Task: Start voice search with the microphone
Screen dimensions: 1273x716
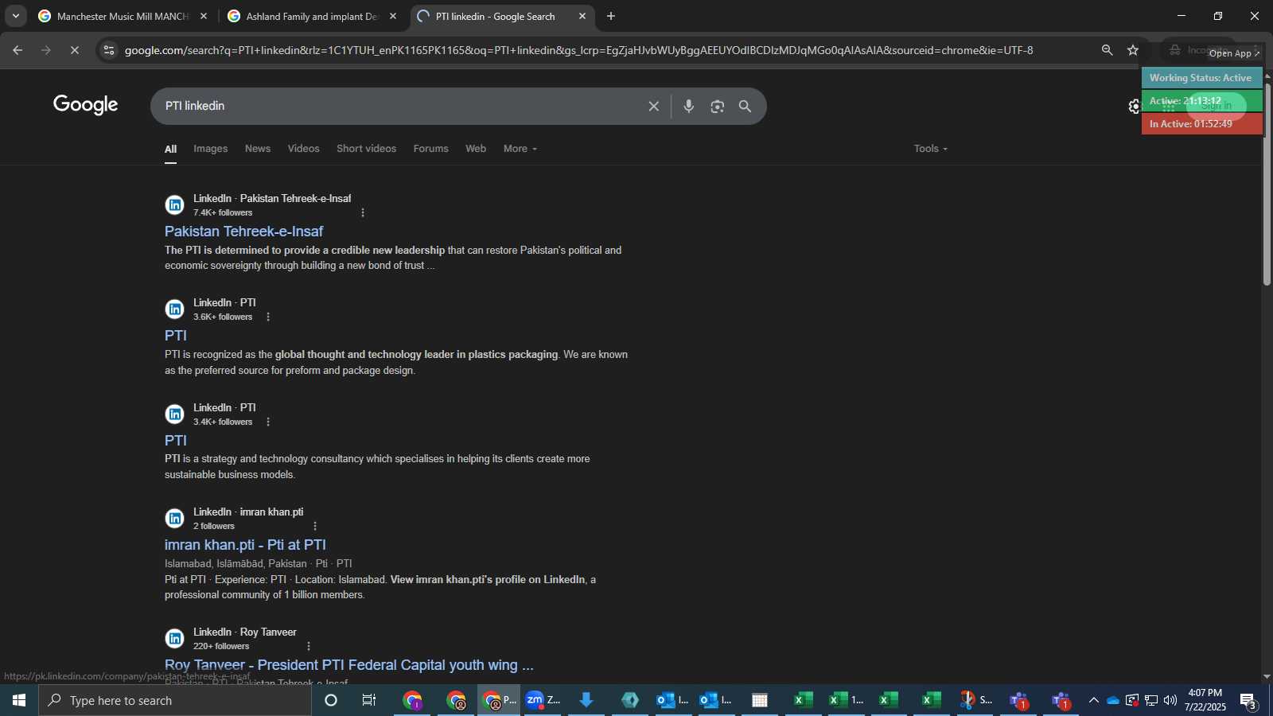Action: [689, 106]
